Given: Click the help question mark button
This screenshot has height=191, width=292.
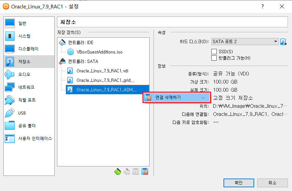Looking at the screenshot, I should [x=263, y=6].
